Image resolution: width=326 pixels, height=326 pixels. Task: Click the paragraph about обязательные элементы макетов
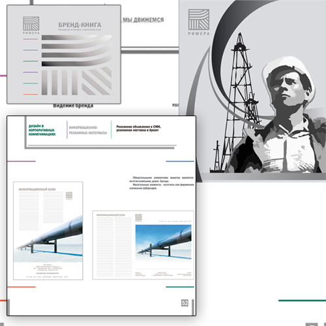point(162,183)
